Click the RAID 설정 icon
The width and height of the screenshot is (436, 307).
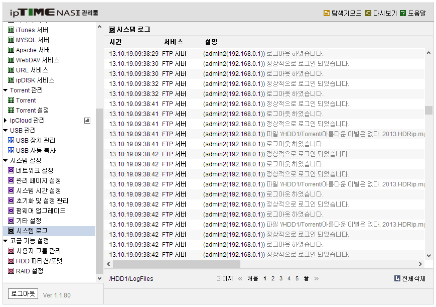[x=11, y=271]
